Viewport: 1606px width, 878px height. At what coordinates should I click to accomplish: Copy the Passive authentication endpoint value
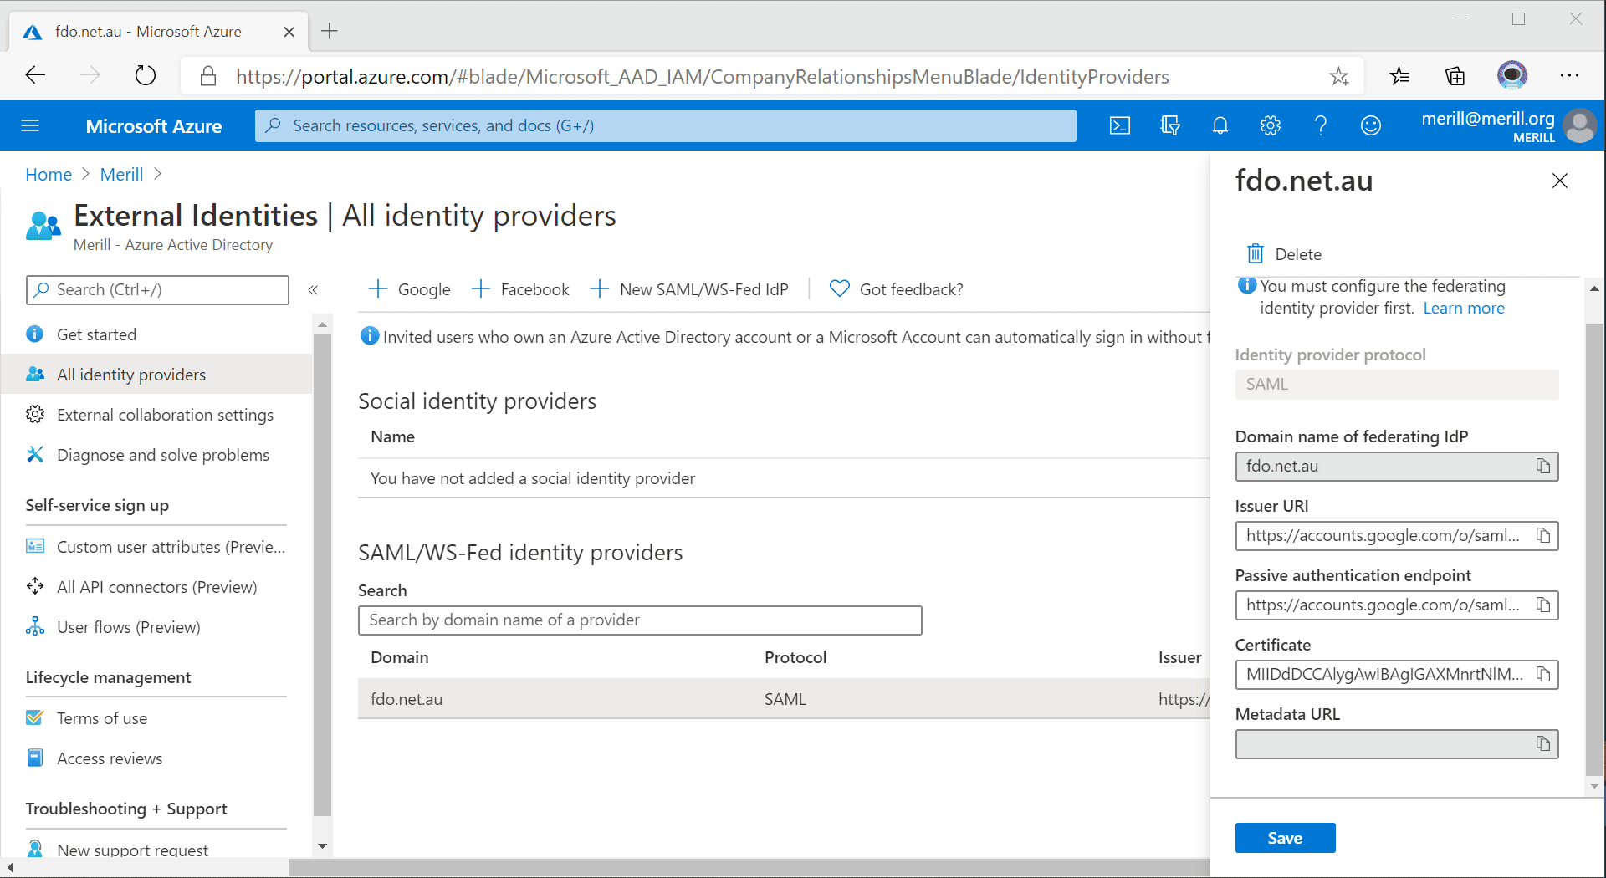coord(1543,605)
